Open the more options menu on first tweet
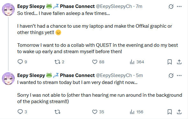This screenshot has height=119, width=189. (x=179, y=6)
